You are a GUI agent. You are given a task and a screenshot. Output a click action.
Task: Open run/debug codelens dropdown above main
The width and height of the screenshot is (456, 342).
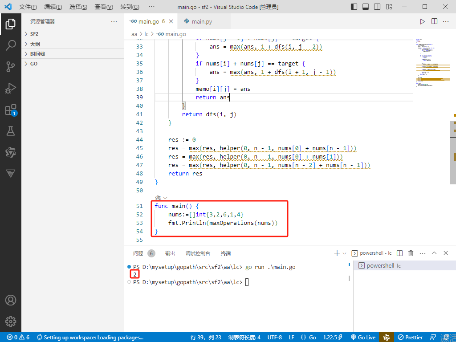click(166, 198)
